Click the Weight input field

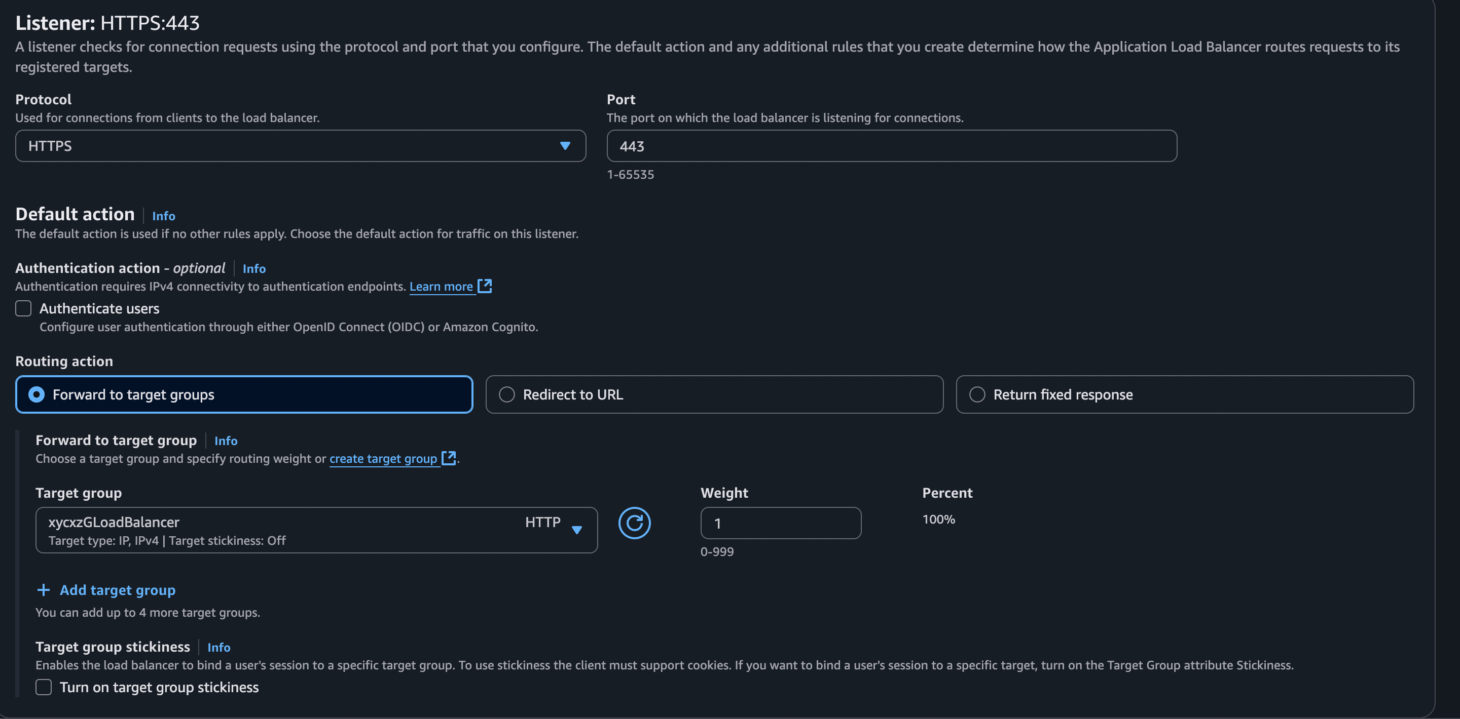781,523
